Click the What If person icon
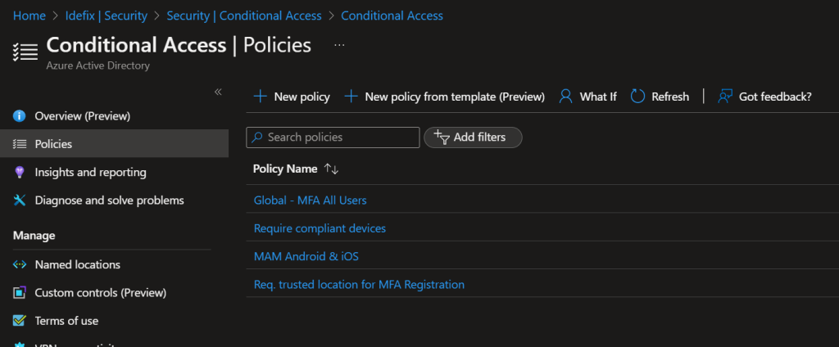Viewport: 839px width, 347px height. coord(565,97)
